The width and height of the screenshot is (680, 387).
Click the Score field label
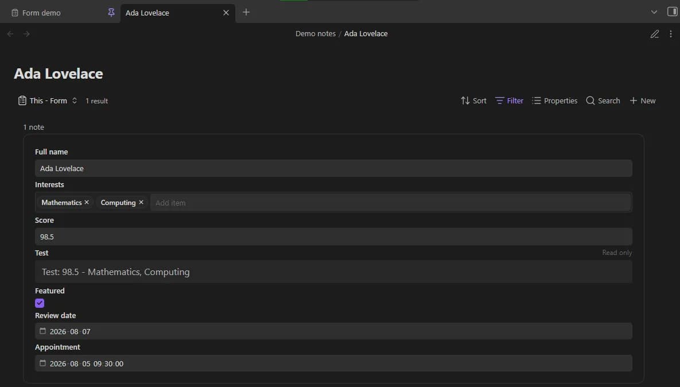point(44,220)
